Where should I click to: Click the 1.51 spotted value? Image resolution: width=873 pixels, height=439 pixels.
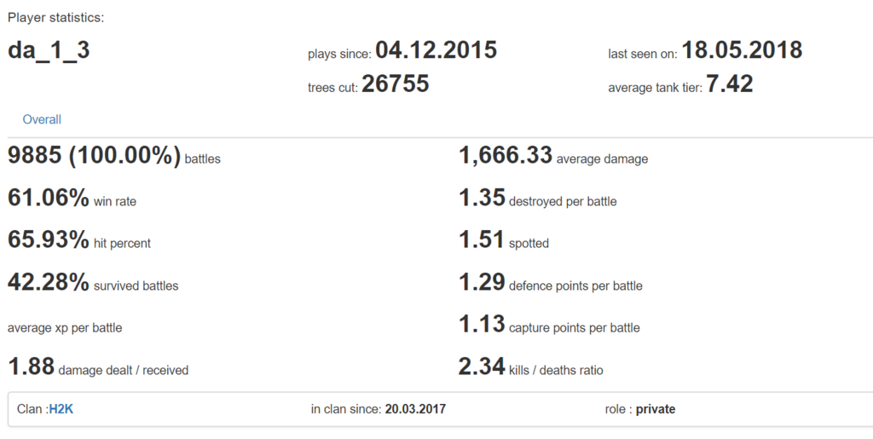[482, 241]
